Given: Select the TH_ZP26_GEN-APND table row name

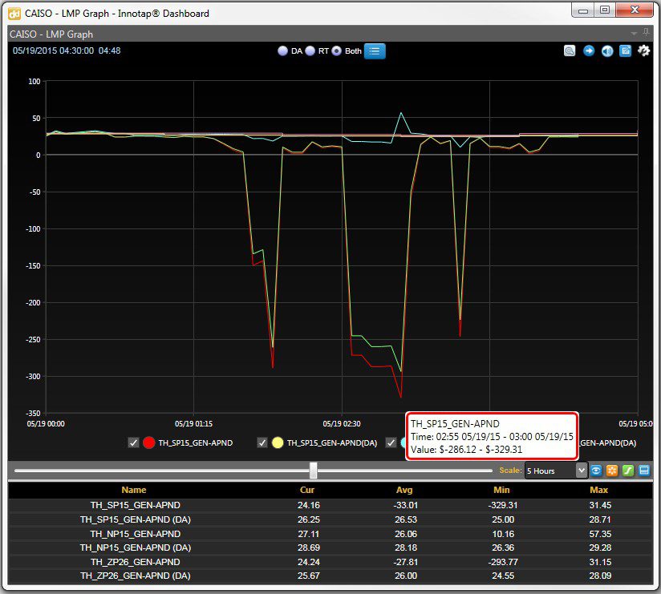Looking at the screenshot, I should (136, 562).
